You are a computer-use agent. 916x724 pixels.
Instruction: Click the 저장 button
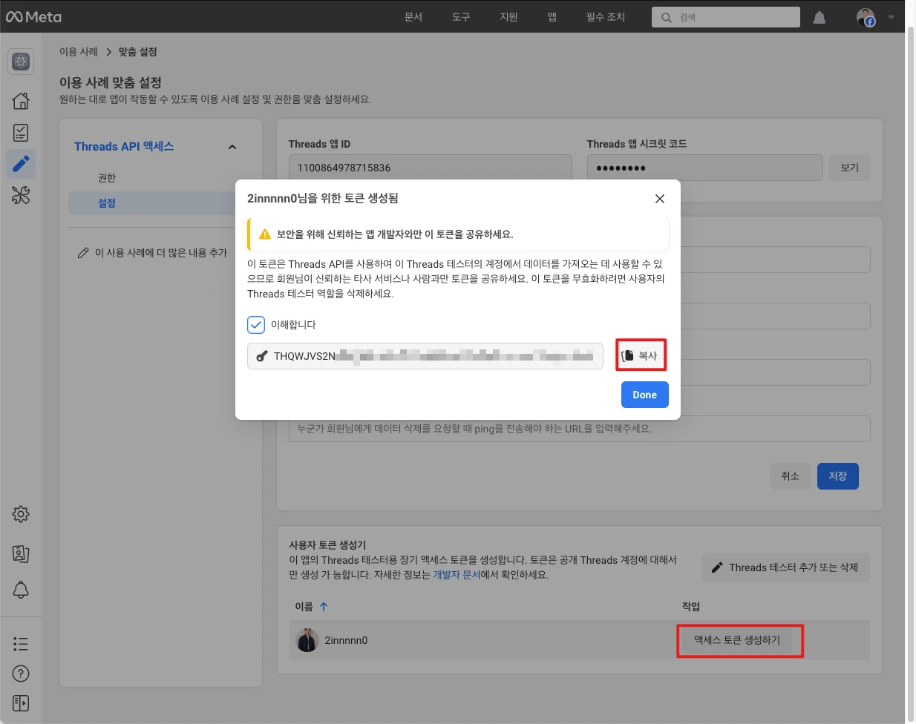tap(838, 476)
